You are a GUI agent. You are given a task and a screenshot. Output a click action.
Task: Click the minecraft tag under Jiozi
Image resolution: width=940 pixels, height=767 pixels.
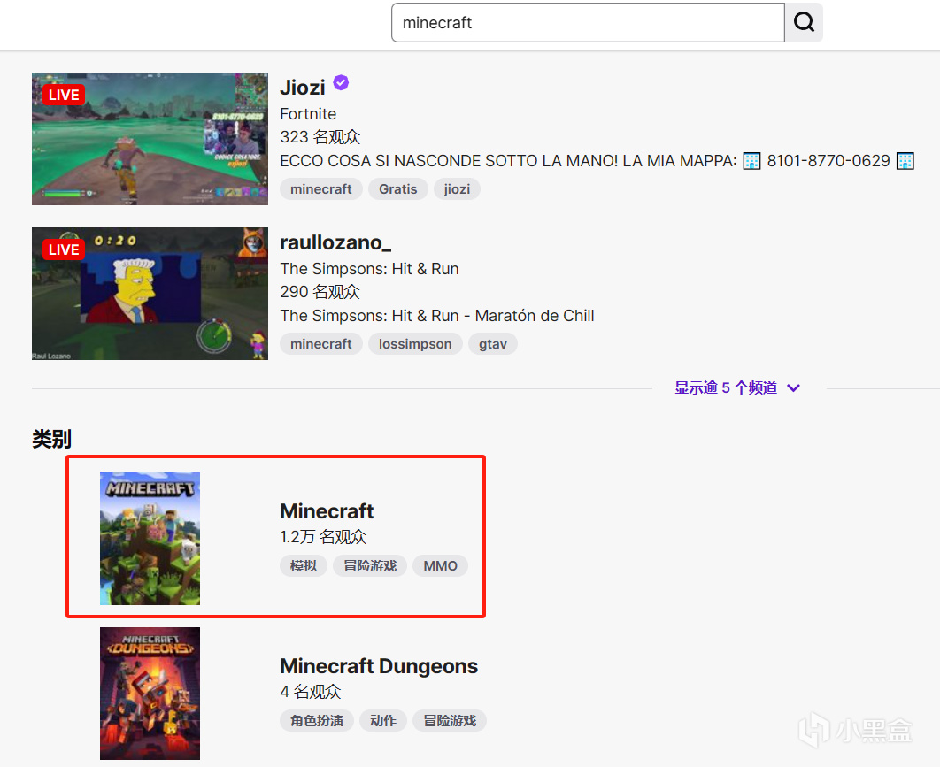tap(320, 189)
